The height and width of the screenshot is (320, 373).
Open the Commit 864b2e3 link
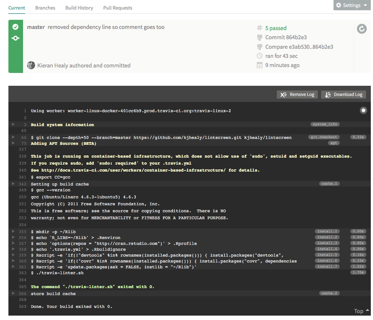pyautogui.click(x=286, y=37)
